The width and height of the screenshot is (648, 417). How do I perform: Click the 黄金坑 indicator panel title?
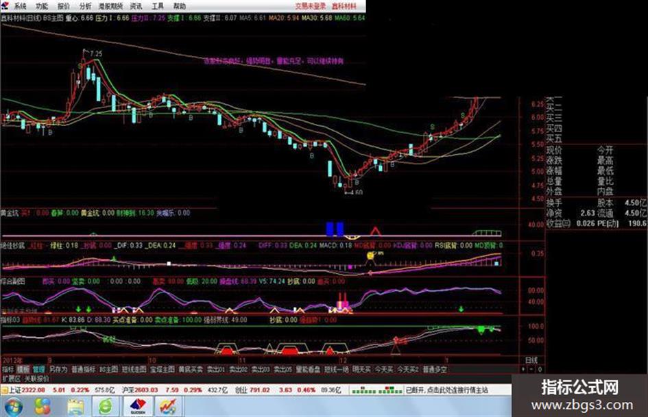[x=10, y=213]
